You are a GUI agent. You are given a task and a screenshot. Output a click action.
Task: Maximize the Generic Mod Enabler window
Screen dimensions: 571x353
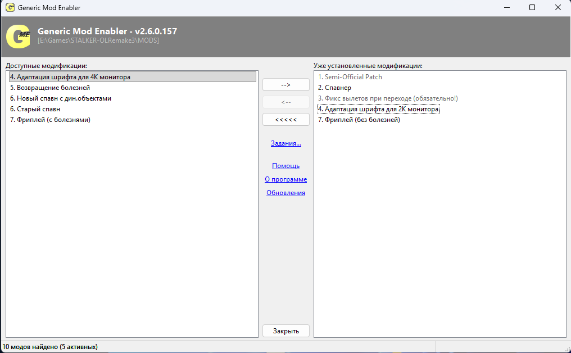tap(532, 8)
